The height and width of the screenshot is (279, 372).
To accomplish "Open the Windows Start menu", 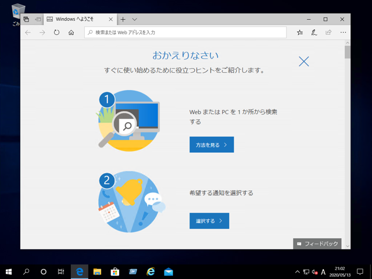I will point(9,271).
